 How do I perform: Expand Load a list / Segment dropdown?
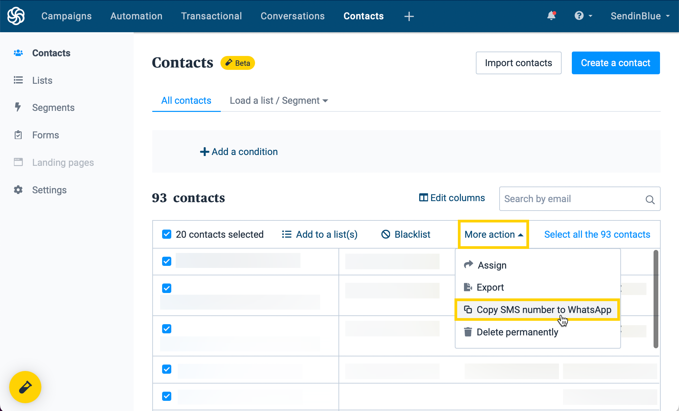(x=279, y=100)
